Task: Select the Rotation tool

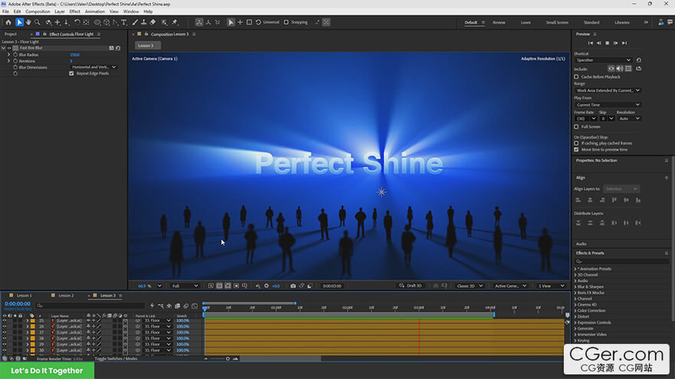Action: (77, 22)
